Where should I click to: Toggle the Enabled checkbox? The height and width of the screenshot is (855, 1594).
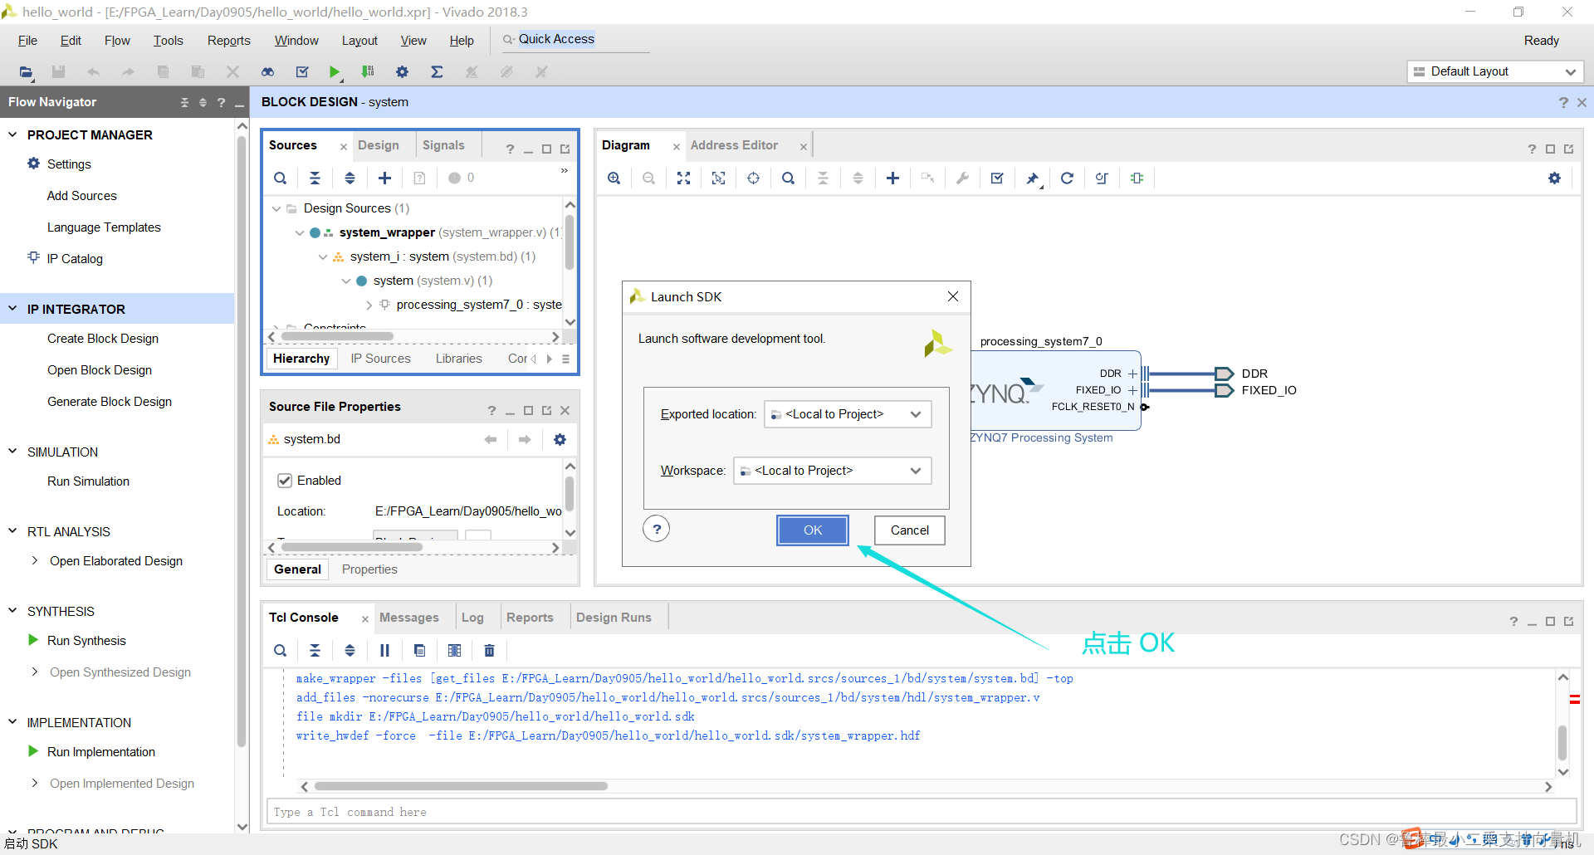(285, 481)
